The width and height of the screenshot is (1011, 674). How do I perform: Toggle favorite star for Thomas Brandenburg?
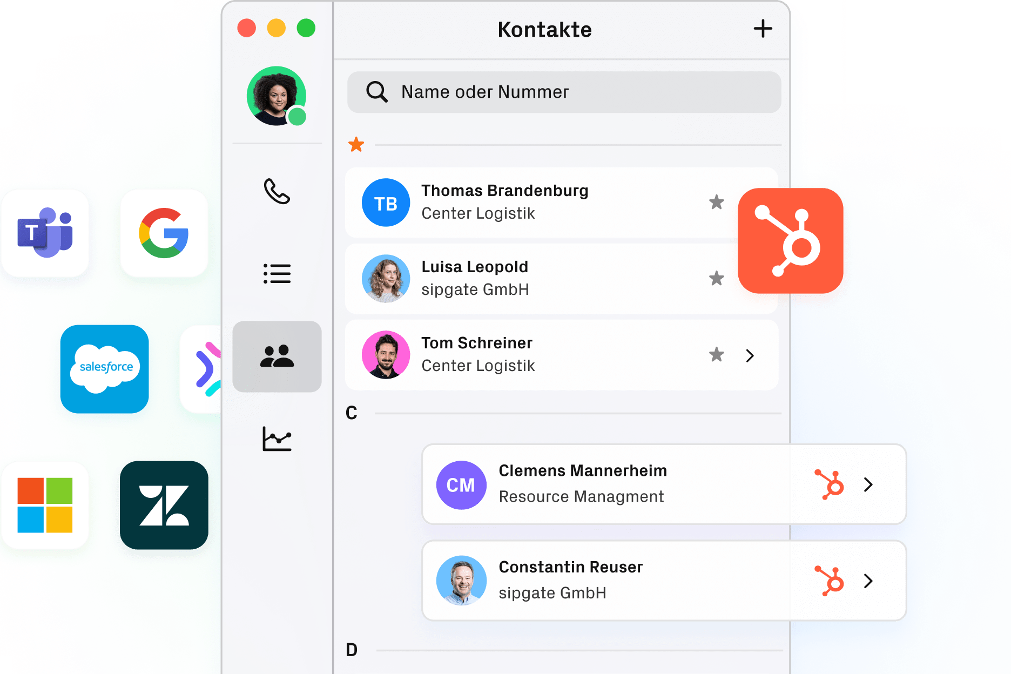click(716, 202)
